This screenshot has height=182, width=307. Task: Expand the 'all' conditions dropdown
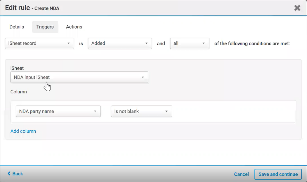pyautogui.click(x=190, y=43)
